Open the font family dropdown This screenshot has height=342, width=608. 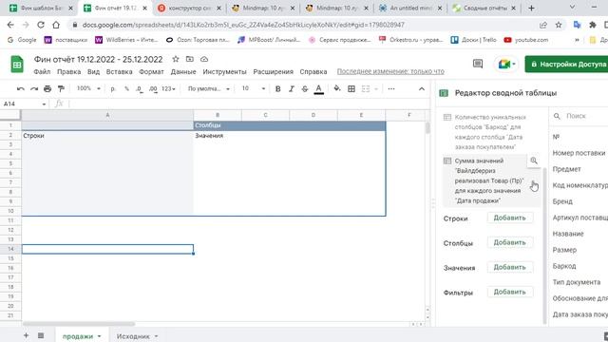(x=209, y=88)
